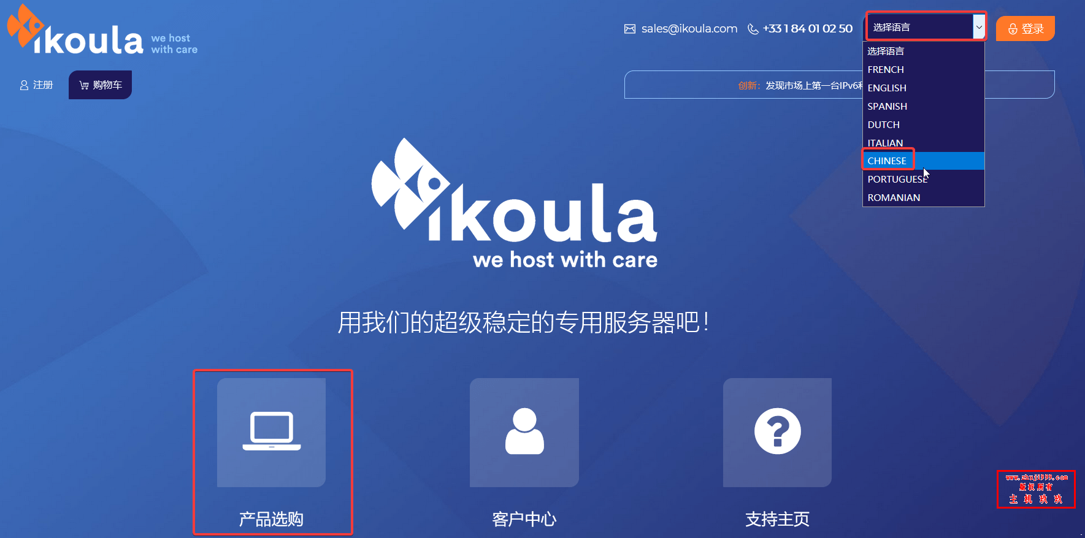Click the envelope icon beside sales email

tap(630, 29)
